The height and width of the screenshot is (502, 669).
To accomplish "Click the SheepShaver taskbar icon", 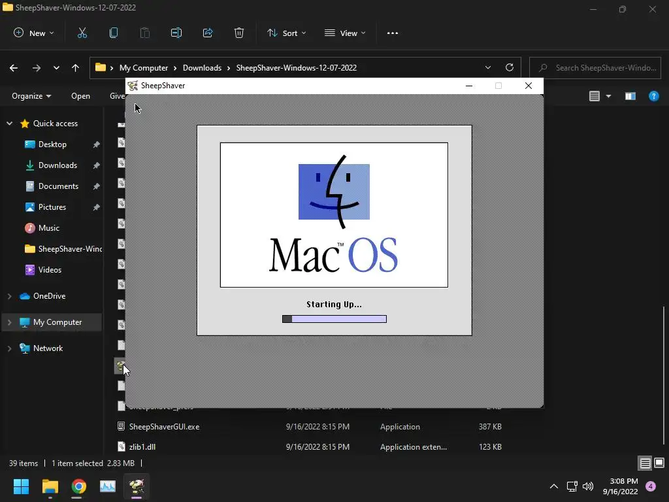I will click(137, 486).
